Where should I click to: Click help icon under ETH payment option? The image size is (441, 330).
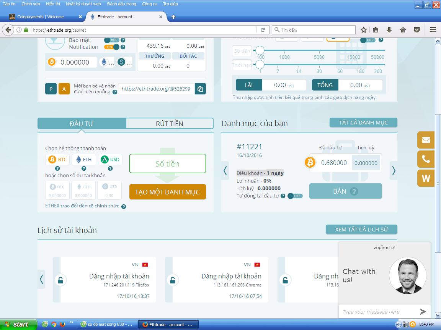pos(84,169)
